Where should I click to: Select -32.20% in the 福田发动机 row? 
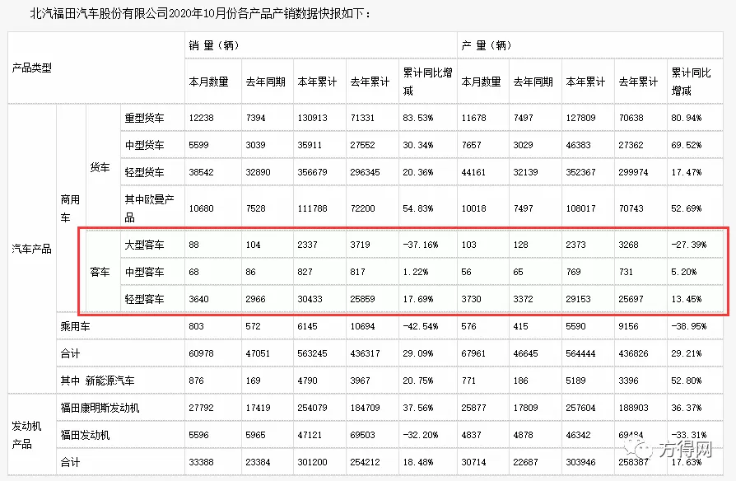(421, 435)
